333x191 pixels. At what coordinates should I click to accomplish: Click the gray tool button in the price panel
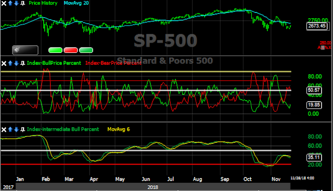tap(25, 50)
